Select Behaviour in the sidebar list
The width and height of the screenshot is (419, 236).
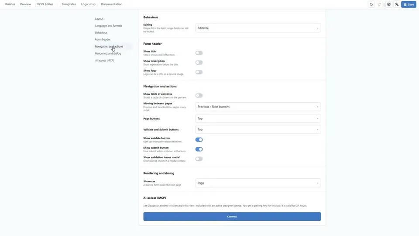101,33
